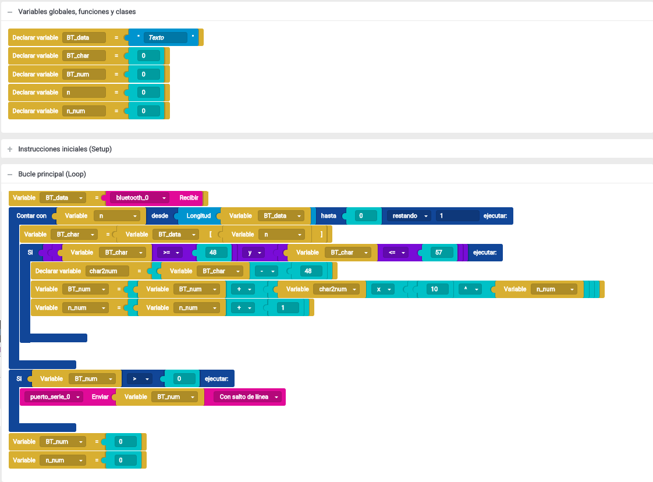653x482 pixels.
Task: Edit the BT_num declared variable name field
Action: [84, 74]
